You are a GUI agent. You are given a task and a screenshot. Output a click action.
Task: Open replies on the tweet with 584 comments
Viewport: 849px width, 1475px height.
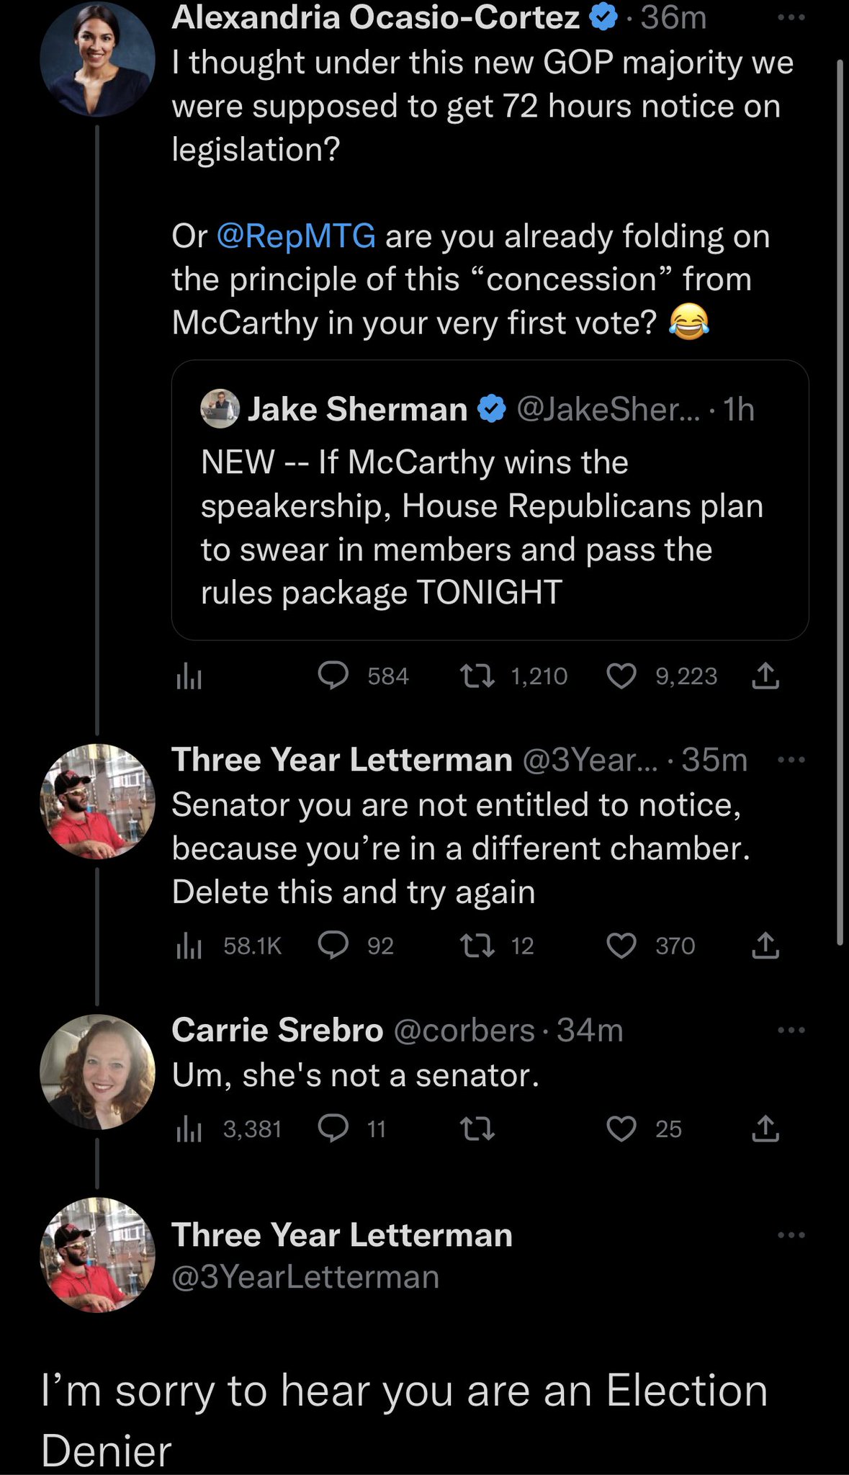(333, 676)
